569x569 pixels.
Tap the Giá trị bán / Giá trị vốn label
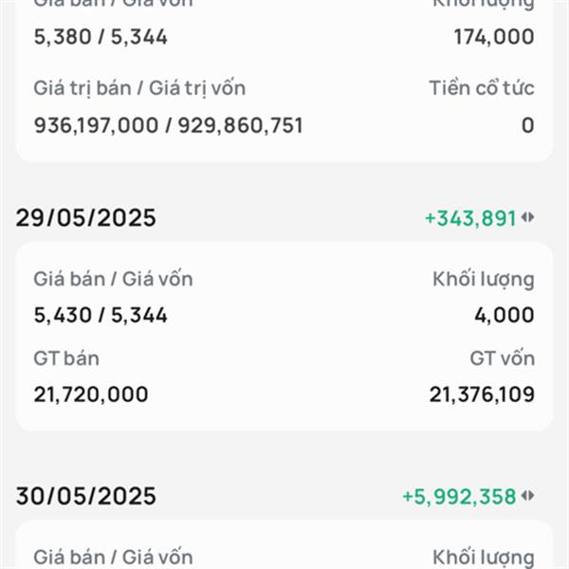(x=139, y=88)
